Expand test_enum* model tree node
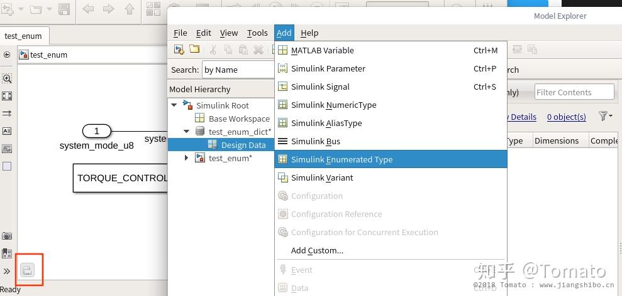 tap(186, 158)
